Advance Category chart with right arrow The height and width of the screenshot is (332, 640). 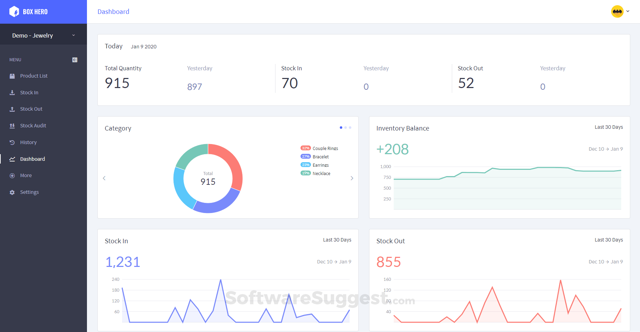coord(352,178)
